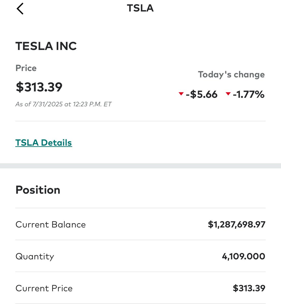Click the red arrow beside -1.77%
This screenshot has width=281, height=304.
pos(228,94)
